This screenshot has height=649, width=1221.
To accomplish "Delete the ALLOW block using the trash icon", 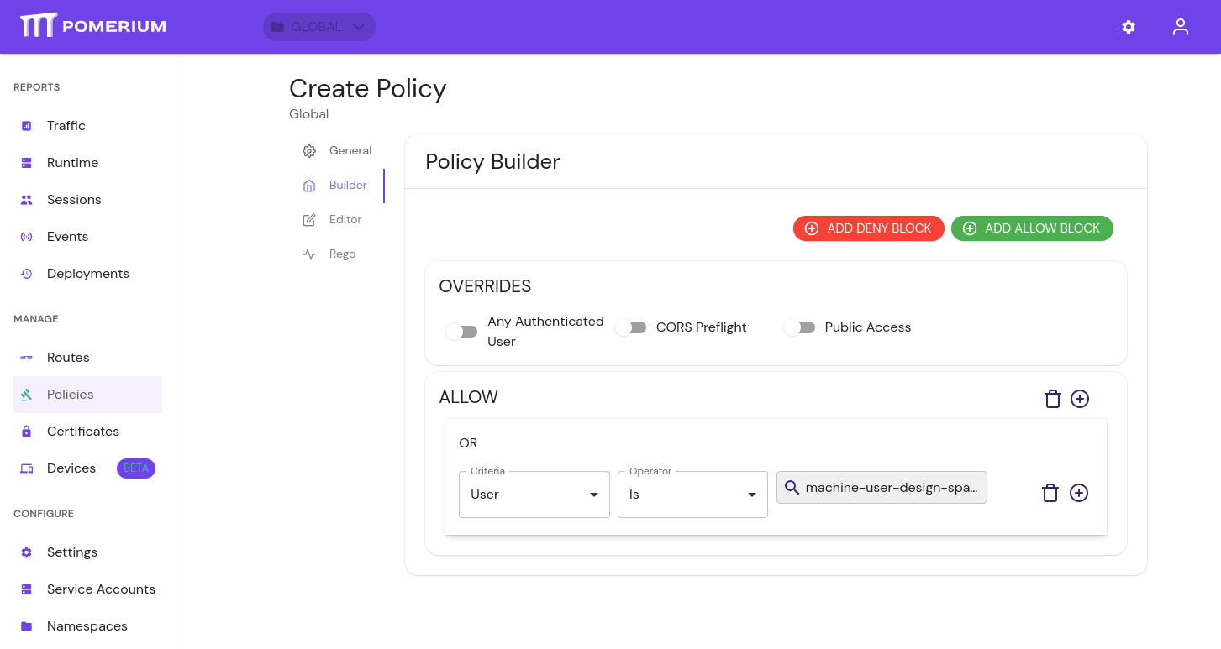I will pos(1053,399).
